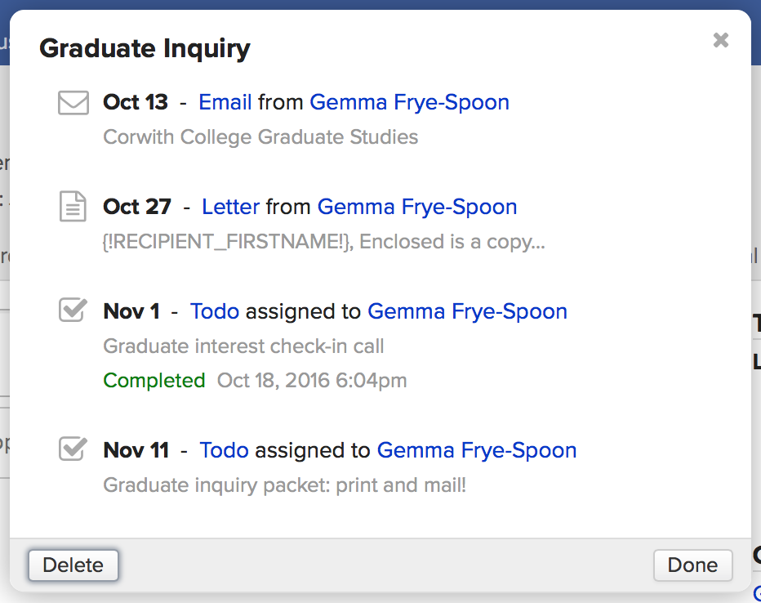Click Gemma Frye-Spoon in Nov 1 todo

click(467, 311)
